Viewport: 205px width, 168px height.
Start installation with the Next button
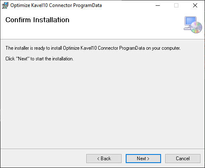click(x=143, y=159)
